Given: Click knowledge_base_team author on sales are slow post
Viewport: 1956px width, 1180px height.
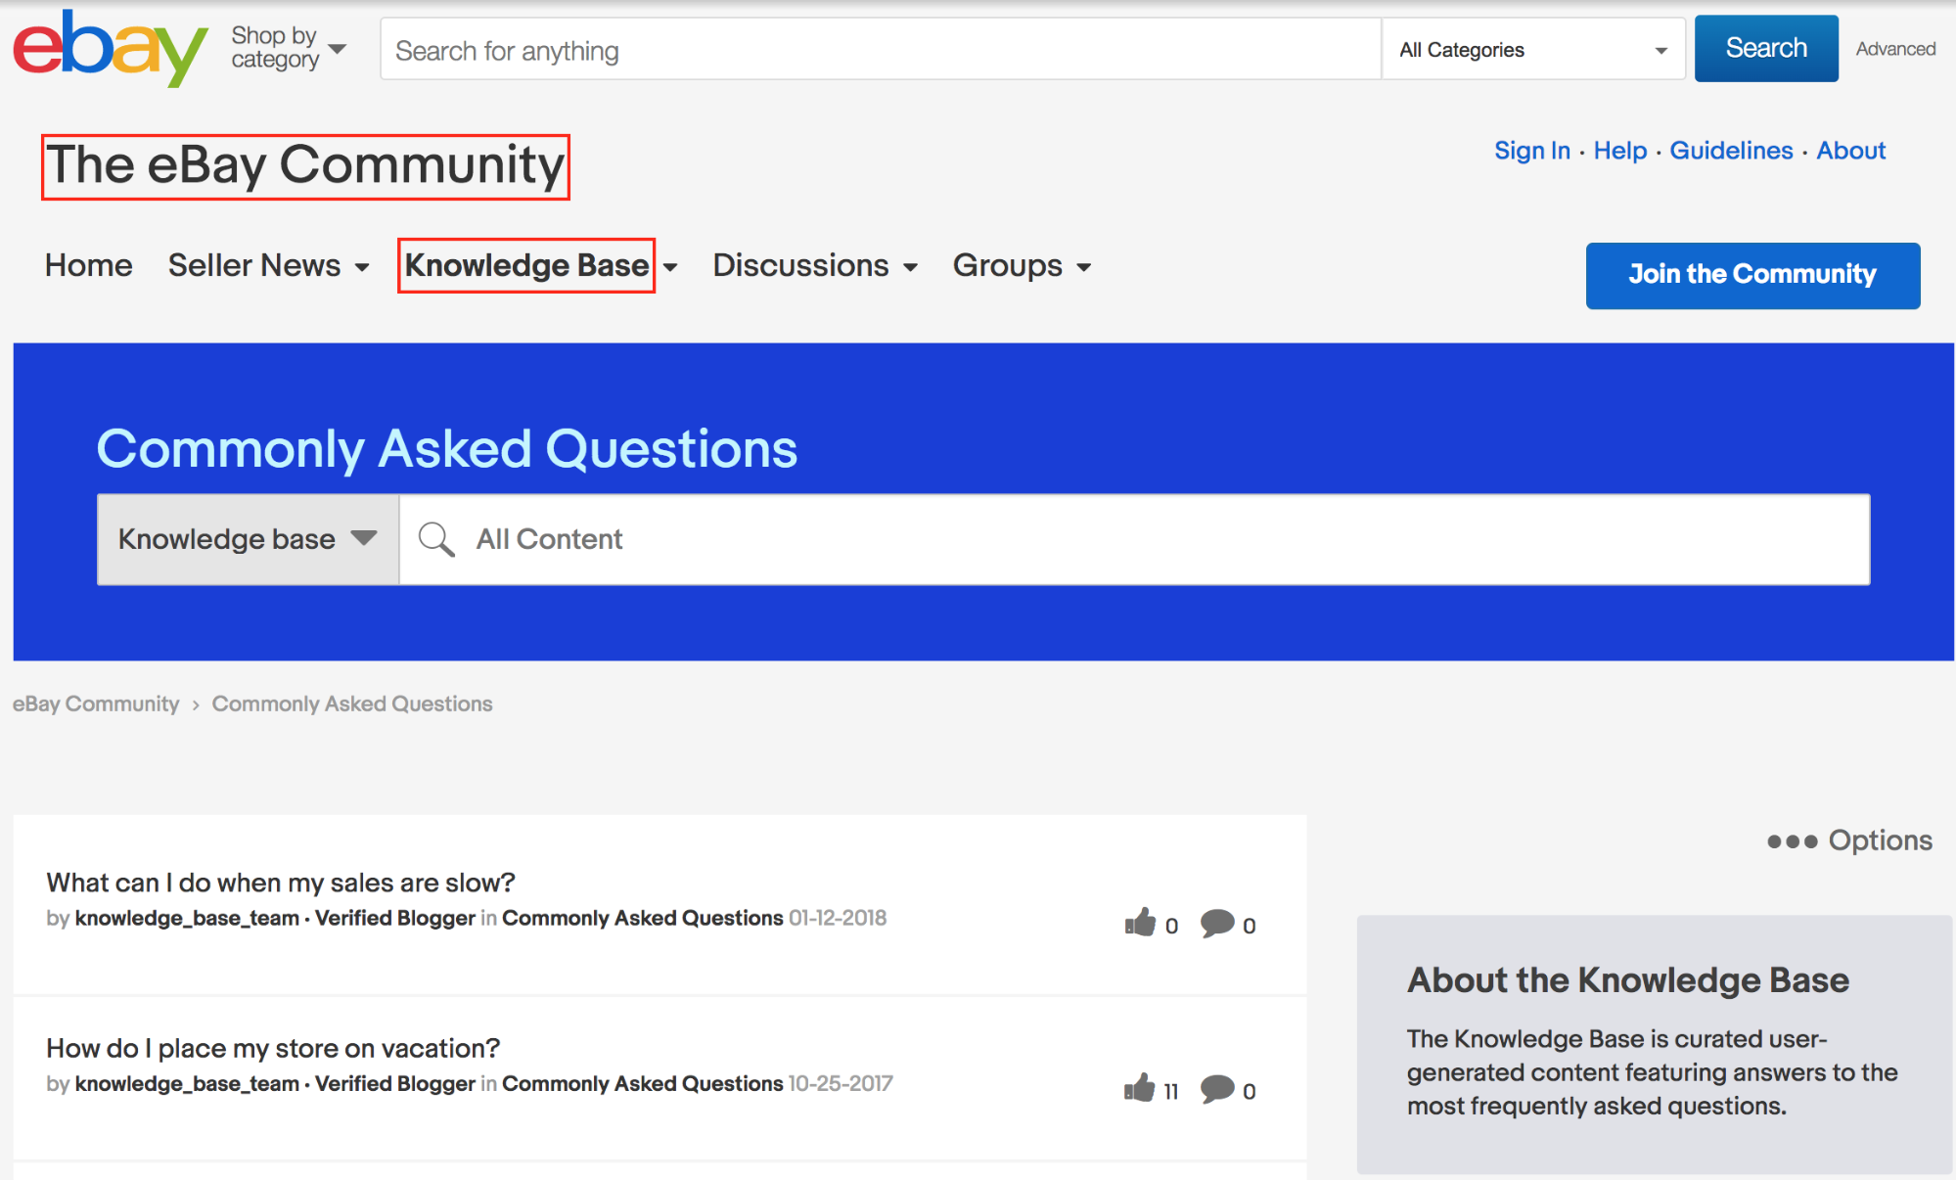Looking at the screenshot, I should tap(187, 918).
